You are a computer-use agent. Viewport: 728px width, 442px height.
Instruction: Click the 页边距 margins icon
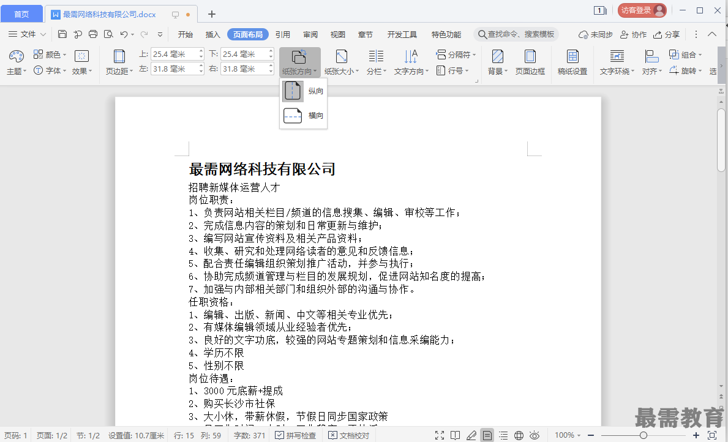click(x=119, y=56)
